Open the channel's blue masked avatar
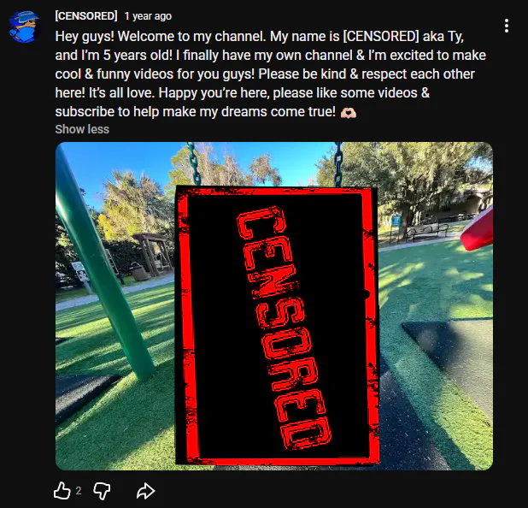 coord(24,27)
